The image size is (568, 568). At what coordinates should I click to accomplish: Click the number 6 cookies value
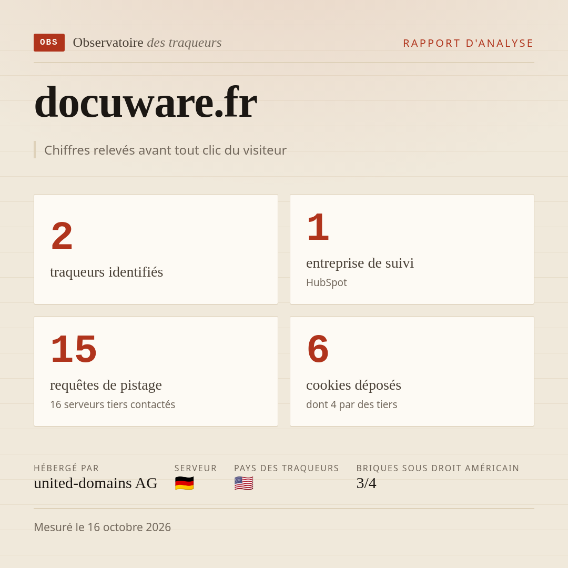(x=318, y=349)
